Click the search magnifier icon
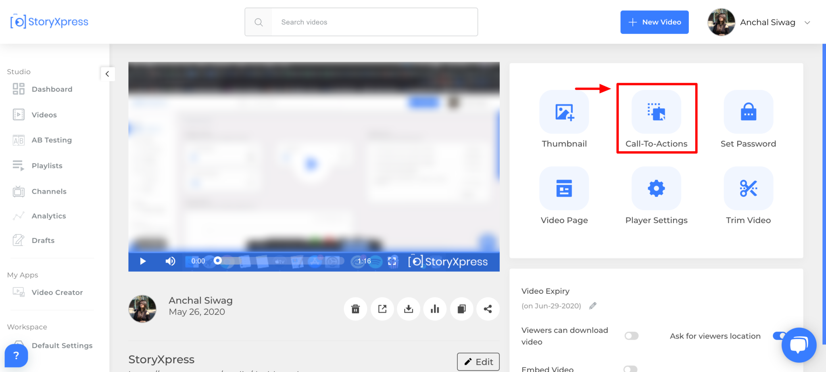This screenshot has width=826, height=372. [x=259, y=22]
